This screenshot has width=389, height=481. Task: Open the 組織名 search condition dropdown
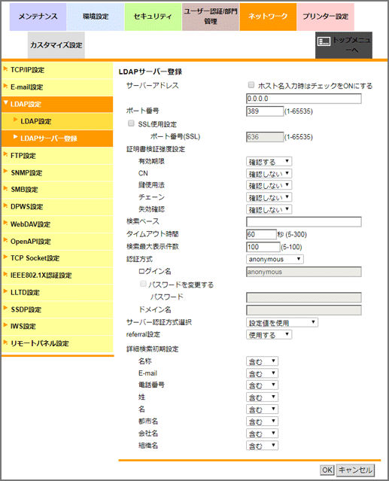(x=262, y=446)
